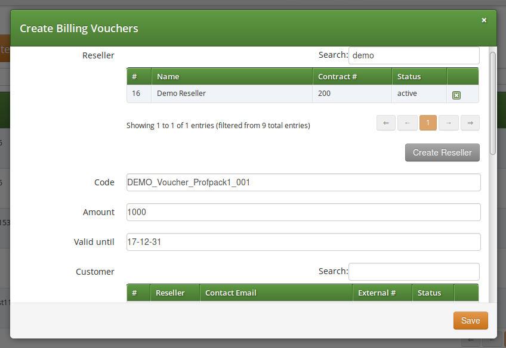Click the empty Customer search box

(414, 271)
